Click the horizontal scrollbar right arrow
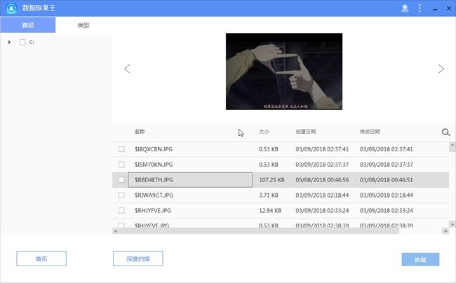Screen dimensions: 456x283 point(445,231)
